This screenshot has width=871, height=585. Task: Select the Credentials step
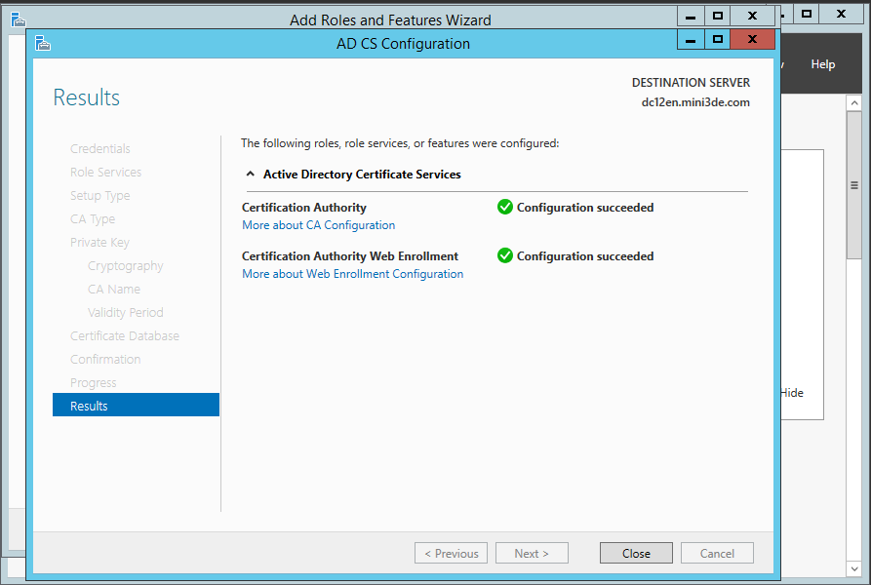click(x=100, y=149)
